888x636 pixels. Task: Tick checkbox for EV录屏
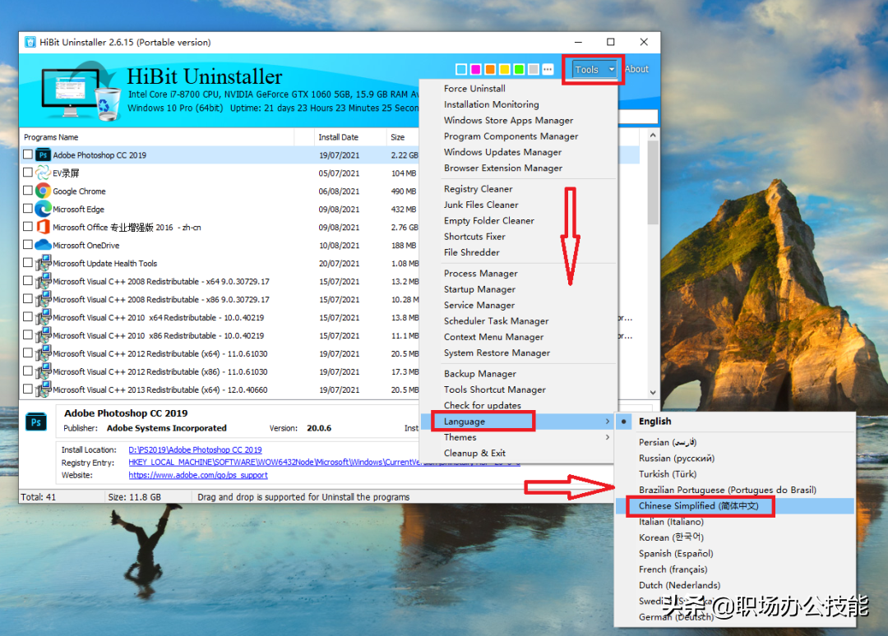tap(28, 173)
